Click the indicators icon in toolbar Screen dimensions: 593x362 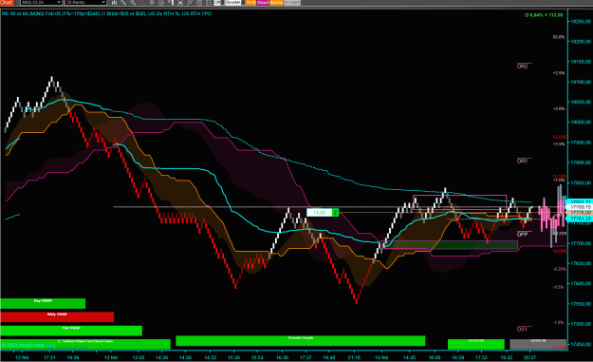(x=180, y=2)
